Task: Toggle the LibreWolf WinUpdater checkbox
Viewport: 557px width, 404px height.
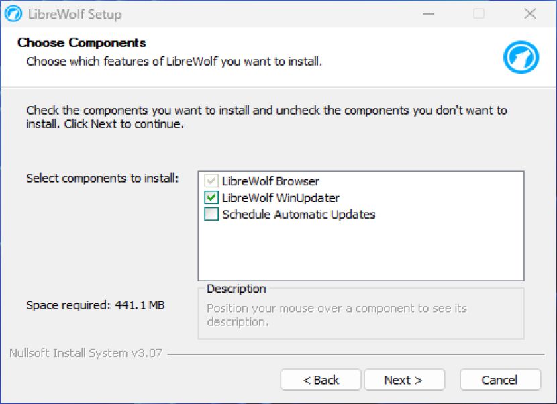Action: coord(211,197)
